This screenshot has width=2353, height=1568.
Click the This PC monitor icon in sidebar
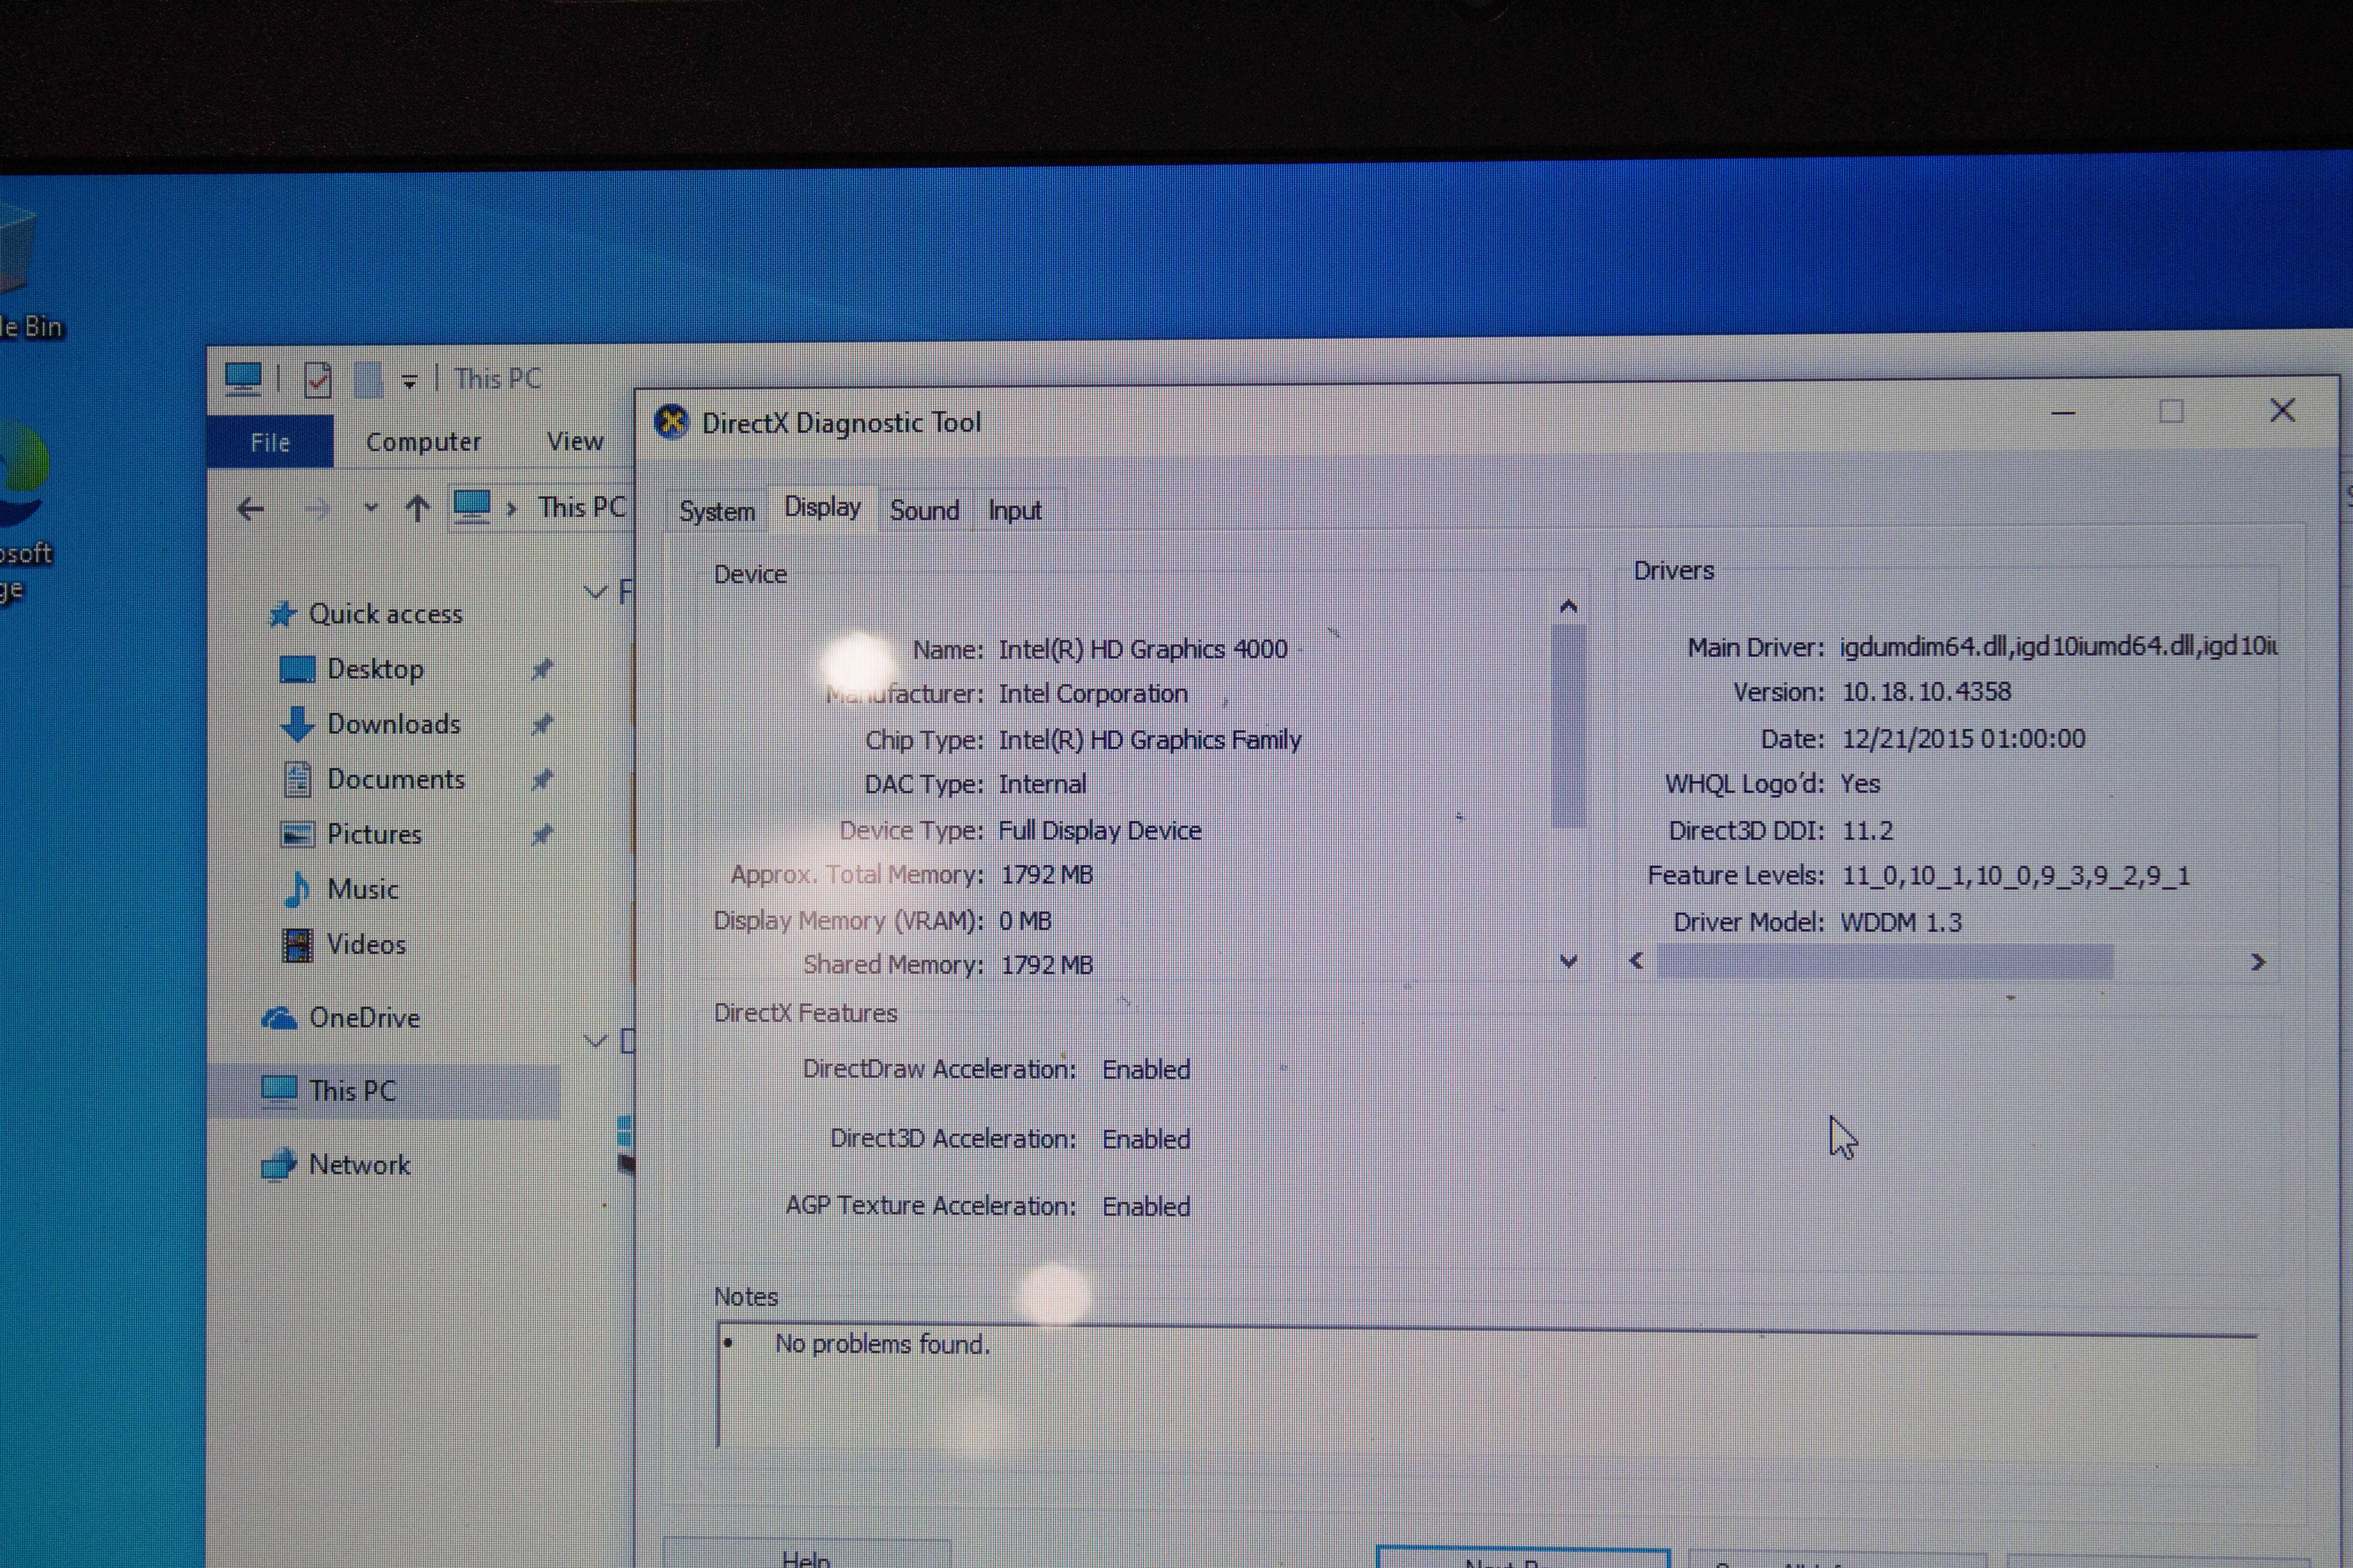[279, 1091]
